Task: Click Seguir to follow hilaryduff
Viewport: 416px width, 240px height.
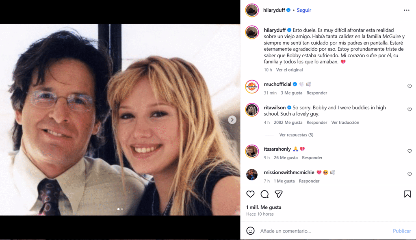Action: [x=304, y=10]
